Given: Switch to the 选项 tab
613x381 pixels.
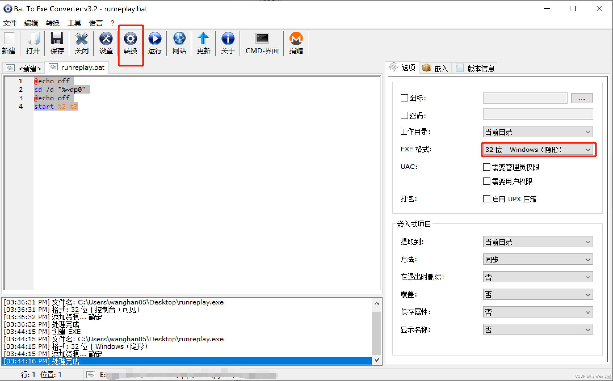Looking at the screenshot, I should [x=402, y=67].
